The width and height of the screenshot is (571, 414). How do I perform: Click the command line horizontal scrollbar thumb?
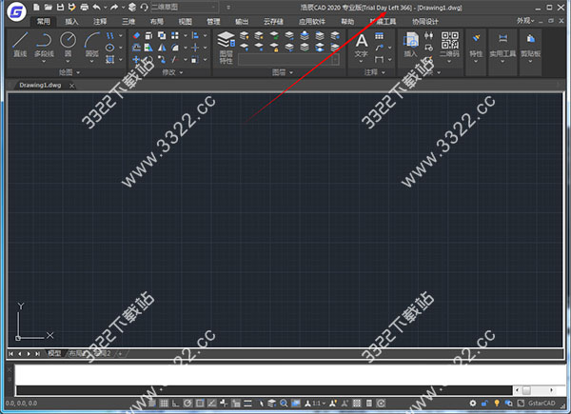[526, 390]
